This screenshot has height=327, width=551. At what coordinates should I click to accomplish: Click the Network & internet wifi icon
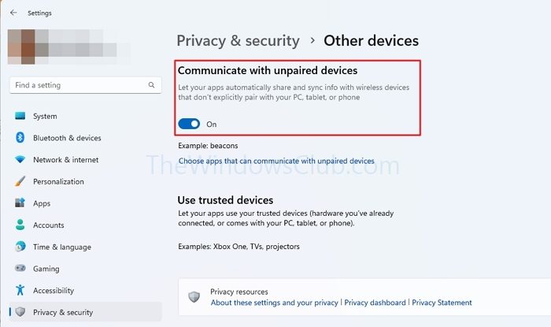pyautogui.click(x=20, y=160)
